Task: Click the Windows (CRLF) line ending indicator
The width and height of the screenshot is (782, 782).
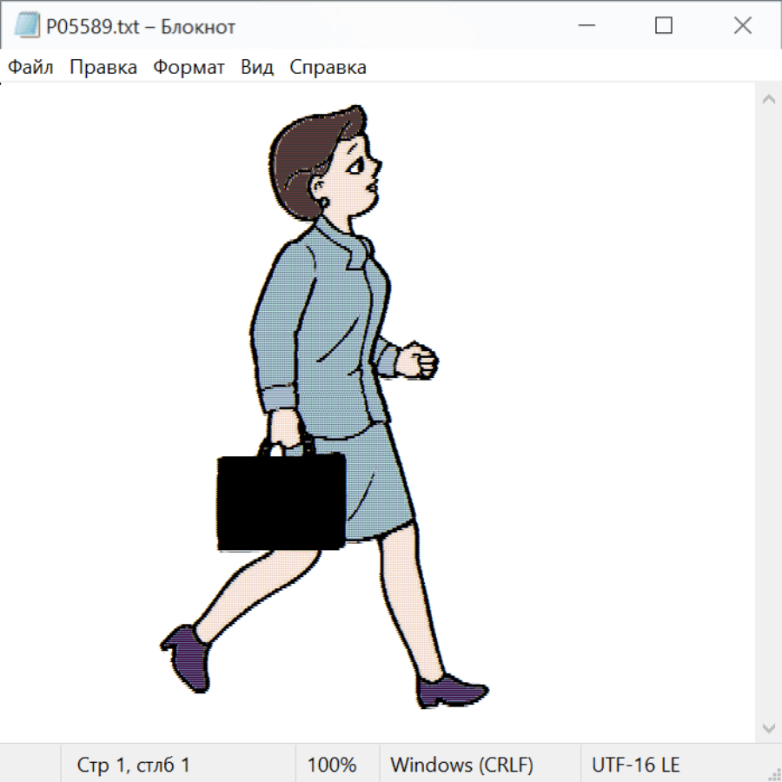Action: (x=461, y=765)
